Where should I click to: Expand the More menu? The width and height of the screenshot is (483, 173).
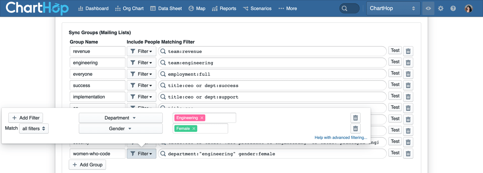pyautogui.click(x=288, y=8)
